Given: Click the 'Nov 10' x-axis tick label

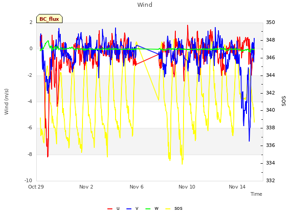Looking at the screenshot, I should click(x=187, y=187).
